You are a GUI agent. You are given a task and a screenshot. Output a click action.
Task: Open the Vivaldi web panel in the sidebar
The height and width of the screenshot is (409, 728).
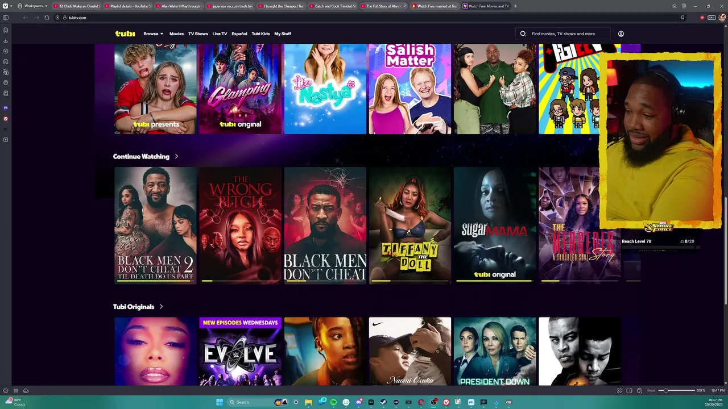[6, 119]
